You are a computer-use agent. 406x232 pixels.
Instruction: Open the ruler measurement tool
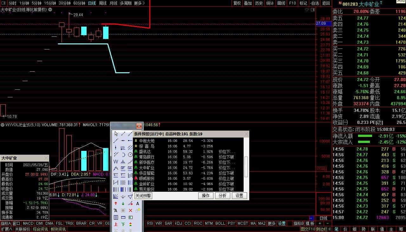pyautogui.click(x=123, y=217)
